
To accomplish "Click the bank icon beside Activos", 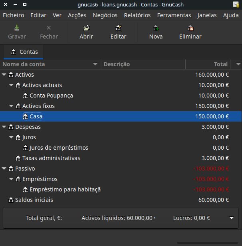I will [x=11, y=75].
